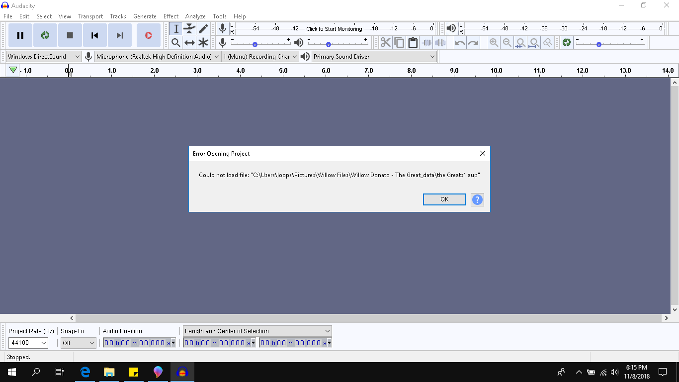Click the Audacity taskbar icon
The image size is (679, 382).
tap(182, 372)
